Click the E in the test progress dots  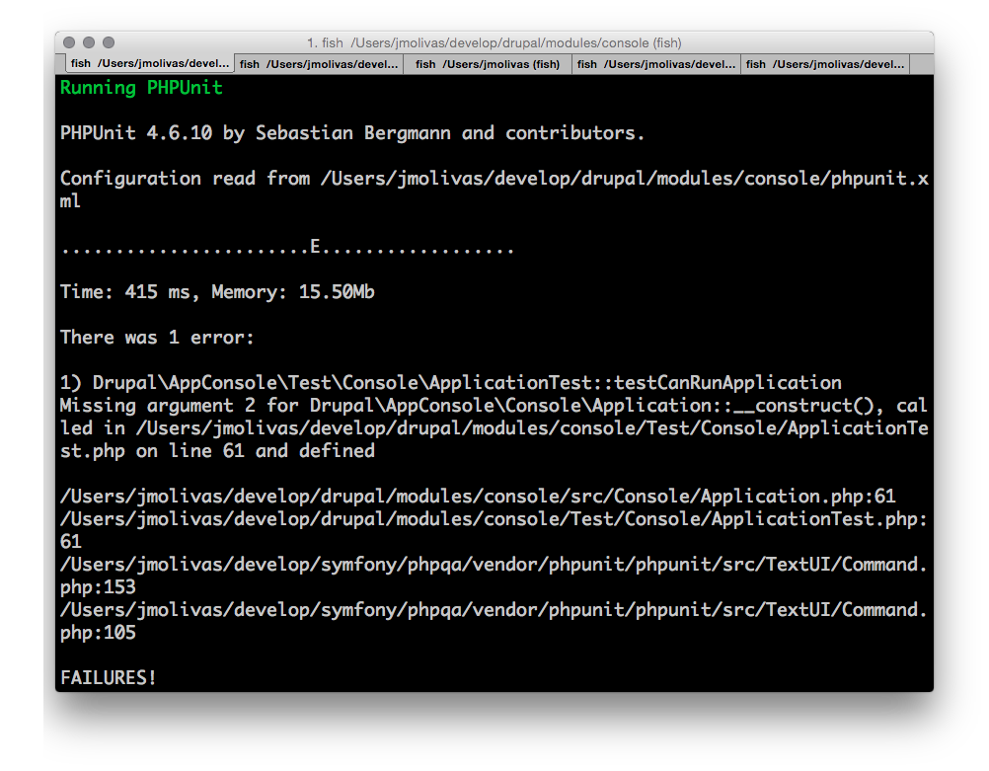click(315, 246)
